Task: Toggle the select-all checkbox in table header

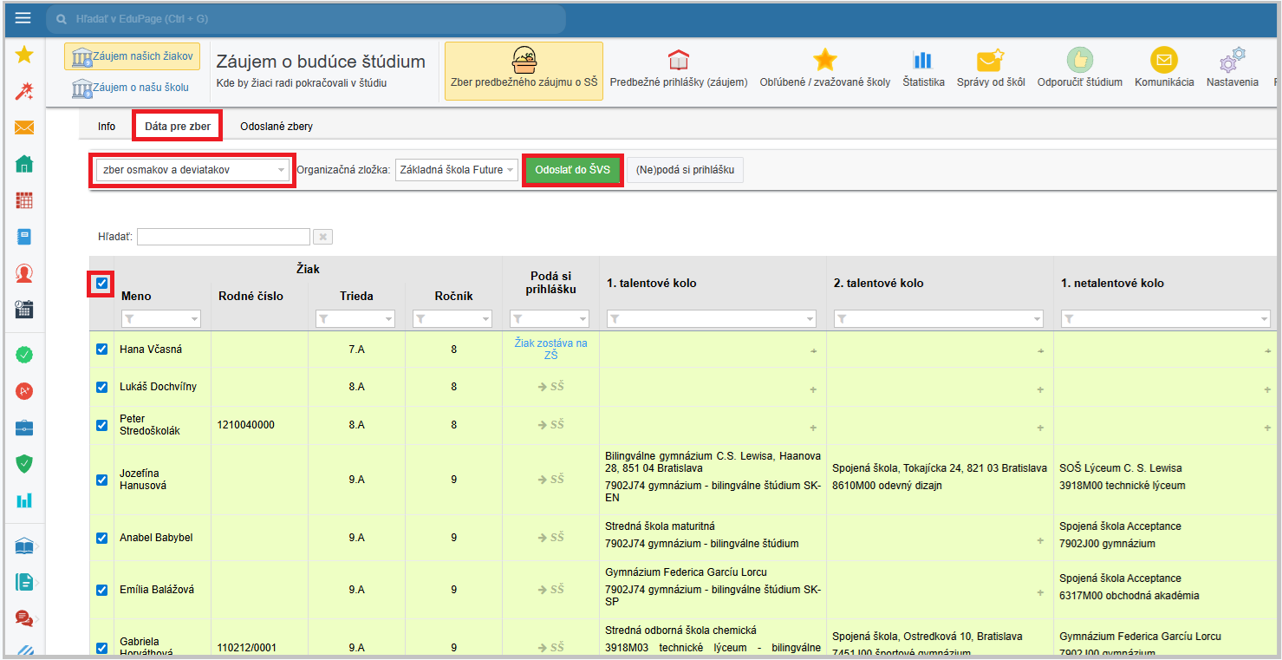Action: [102, 284]
